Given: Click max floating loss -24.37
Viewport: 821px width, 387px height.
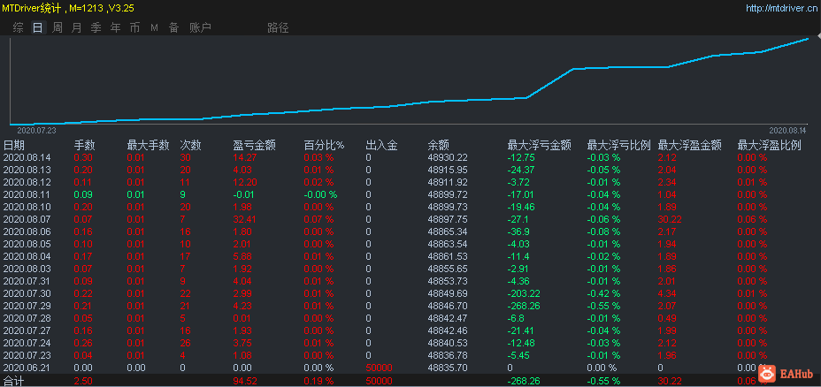Looking at the screenshot, I should [521, 170].
